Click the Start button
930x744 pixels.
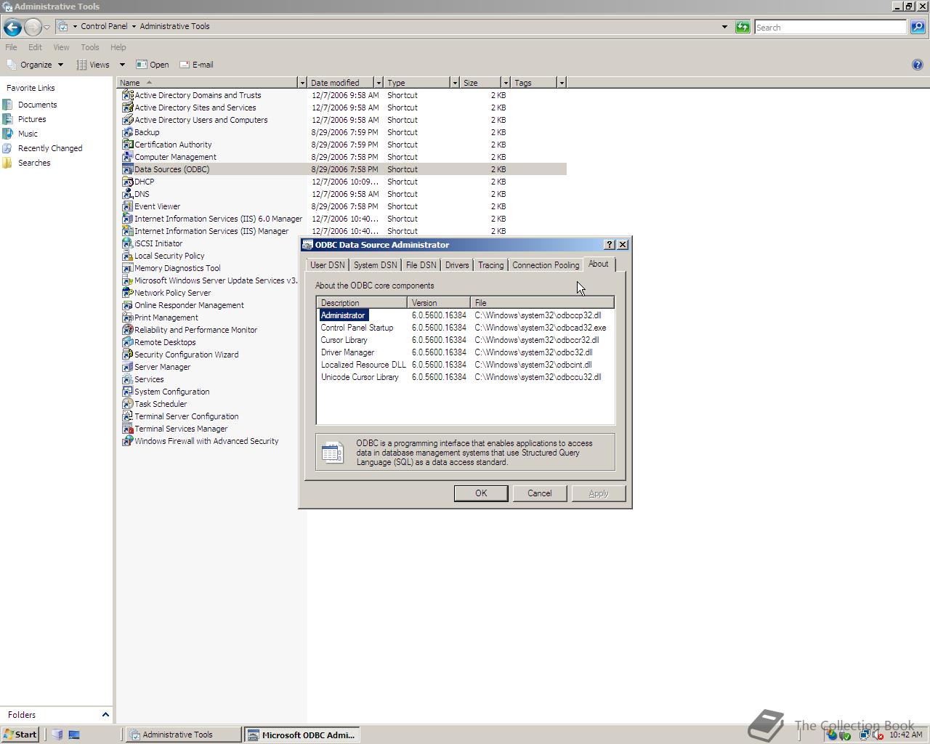(20, 735)
